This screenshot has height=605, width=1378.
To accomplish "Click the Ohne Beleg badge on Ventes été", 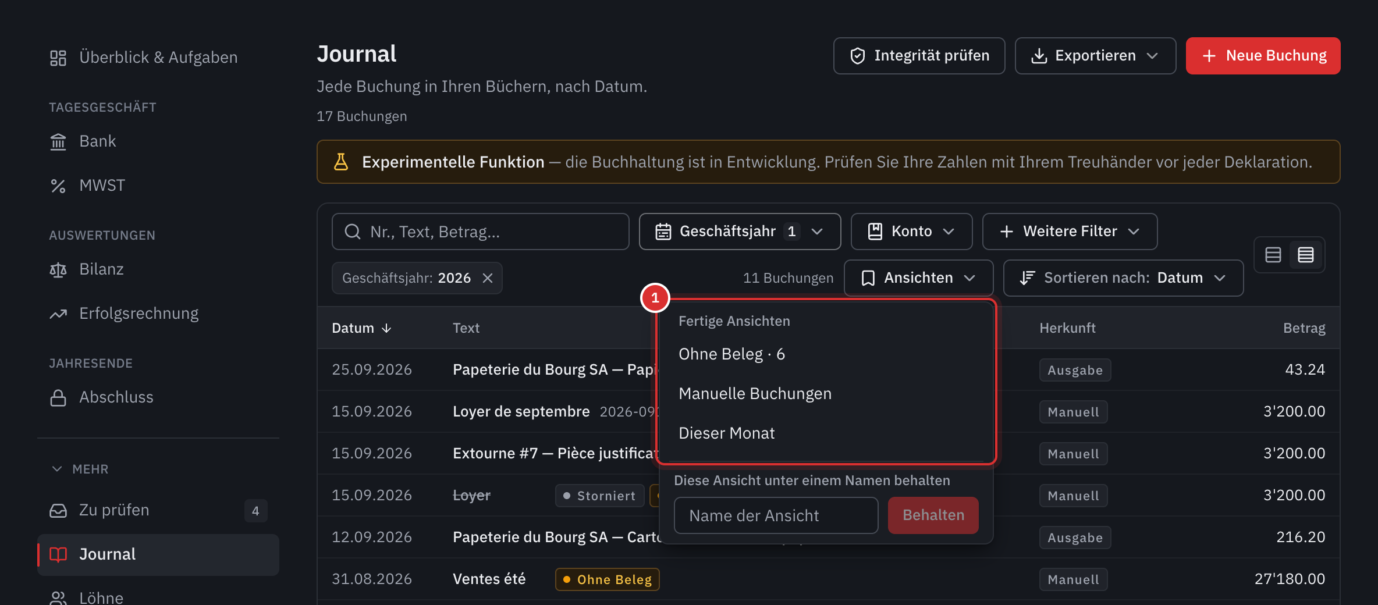I will 608,579.
